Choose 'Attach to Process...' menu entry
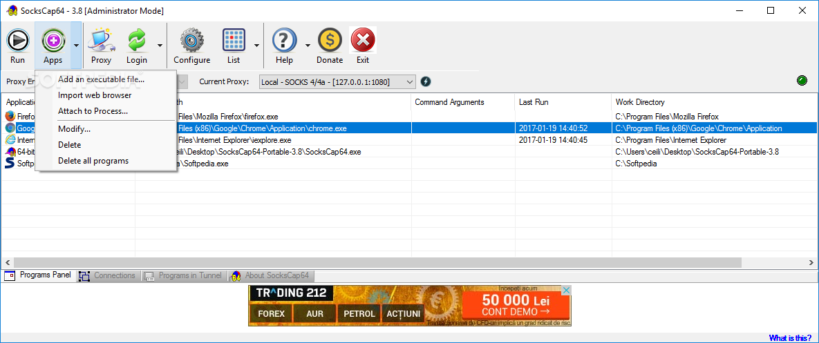Image resolution: width=819 pixels, height=343 pixels. pos(93,111)
